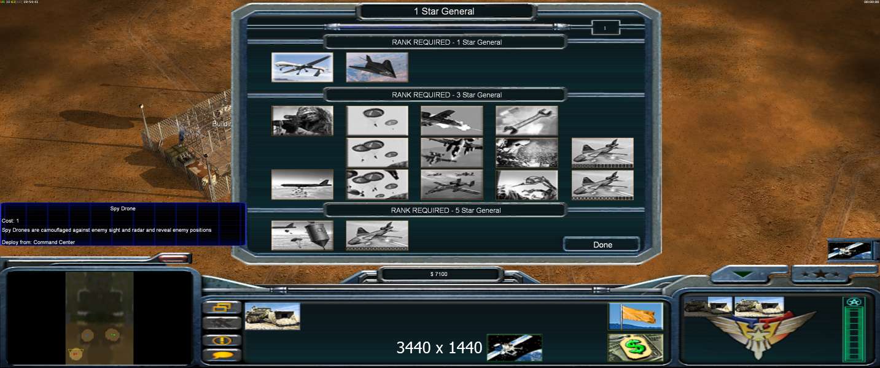Screen dimensions: 880x368
Task: Click on the minimap terrain view
Action: (99, 318)
